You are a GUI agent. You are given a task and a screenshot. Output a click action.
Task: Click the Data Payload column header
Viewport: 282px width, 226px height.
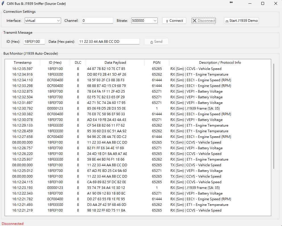(115, 63)
